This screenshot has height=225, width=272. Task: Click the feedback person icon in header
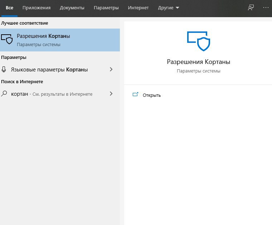pos(251,7)
